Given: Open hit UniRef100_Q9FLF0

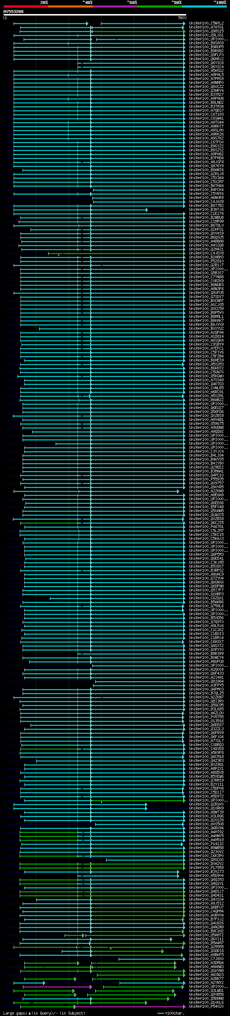Looking at the screenshot, I should click(206, 55).
